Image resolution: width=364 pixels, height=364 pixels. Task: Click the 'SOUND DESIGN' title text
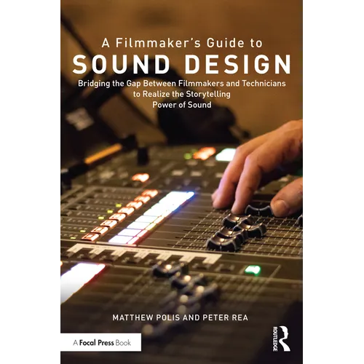[181, 64]
